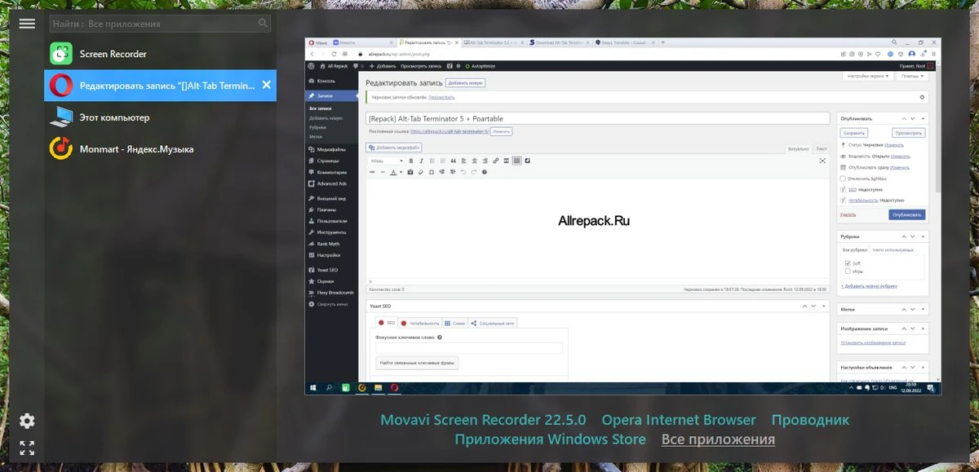Collapse the Опубликовать panel toggle arrow
Viewport: 979px width, 472px height.
922,118
